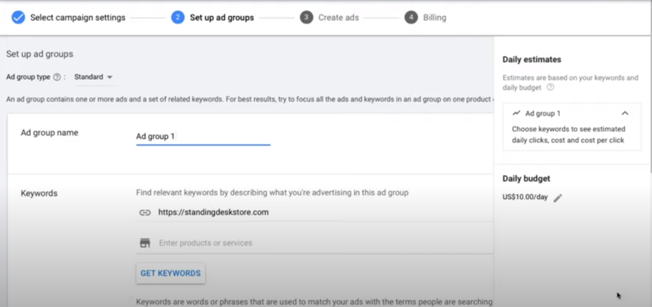Click the checkmark icon for campaign settings step
Screen dimensions: 652x307
tap(18, 17)
